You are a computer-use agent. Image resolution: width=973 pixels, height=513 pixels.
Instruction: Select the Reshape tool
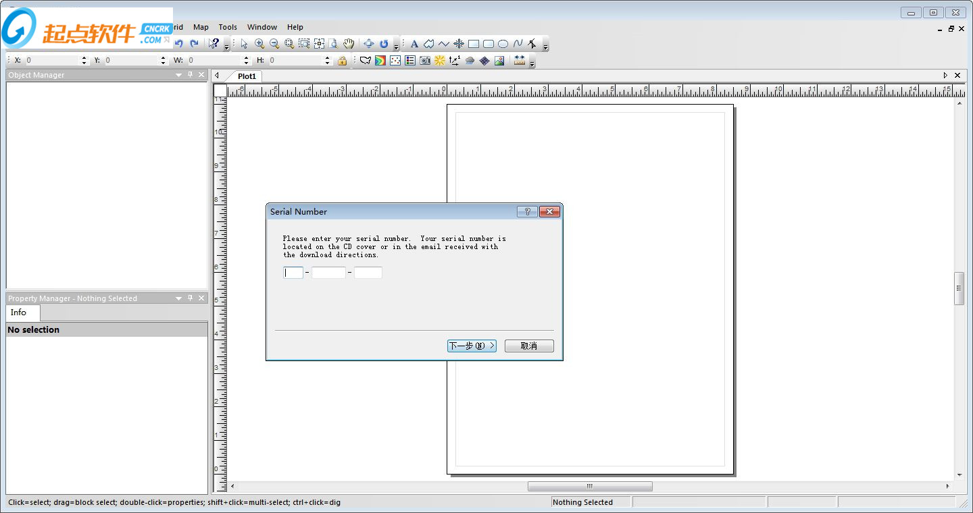533,44
